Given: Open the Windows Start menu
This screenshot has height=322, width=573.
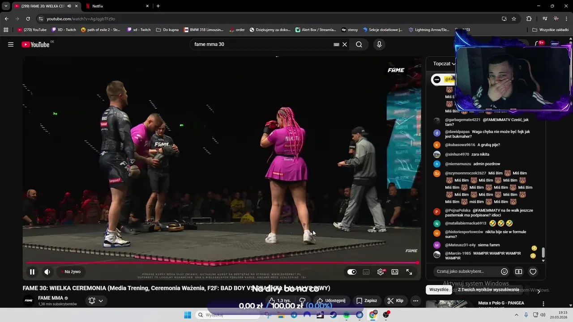Looking at the screenshot, I should tap(188, 315).
